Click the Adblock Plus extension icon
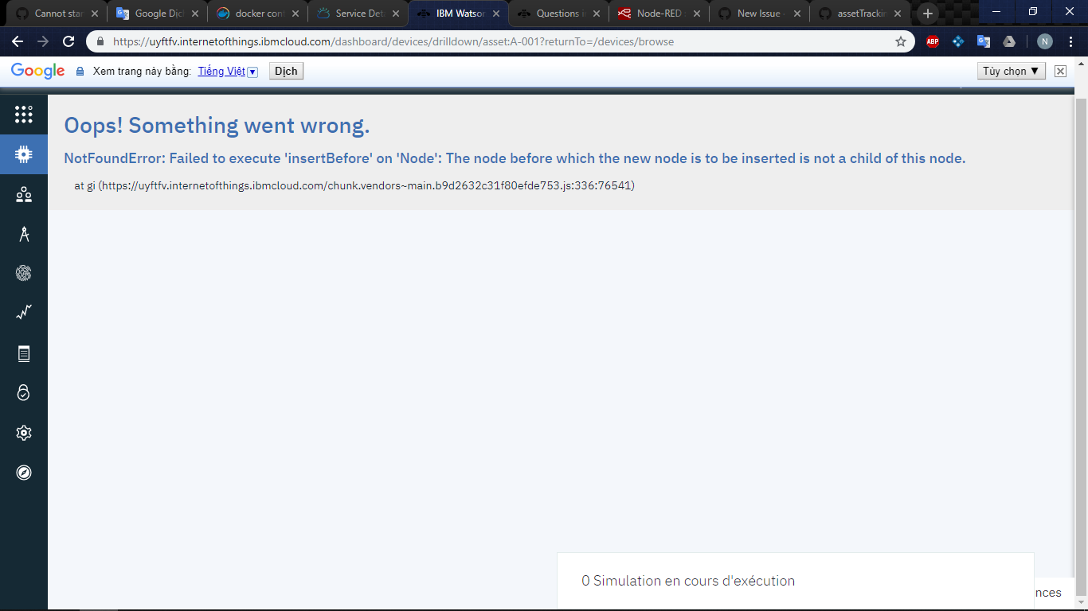Viewport: 1088px width, 611px height. 933,42
